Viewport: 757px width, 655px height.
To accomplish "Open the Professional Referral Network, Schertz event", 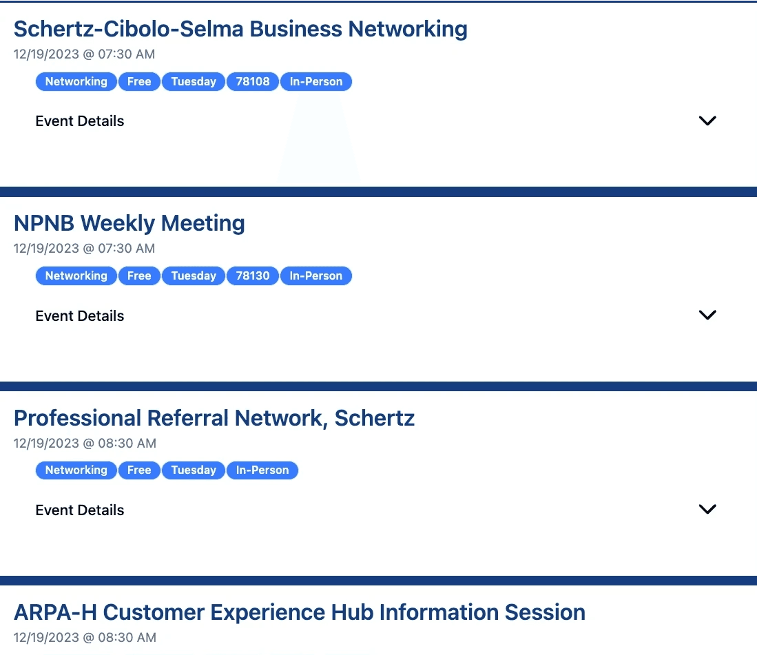I will click(x=214, y=417).
